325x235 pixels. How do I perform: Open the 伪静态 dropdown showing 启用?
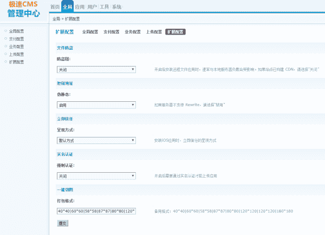click(96, 105)
